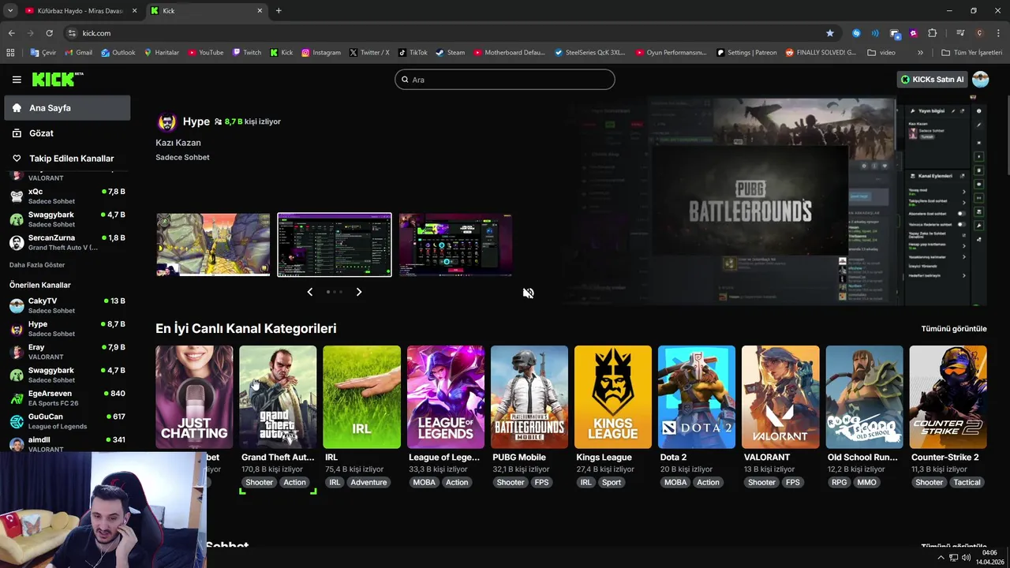This screenshot has width=1010, height=568.
Task: Open Chrome apps grid in bookmarks bar
Action: click(x=10, y=53)
